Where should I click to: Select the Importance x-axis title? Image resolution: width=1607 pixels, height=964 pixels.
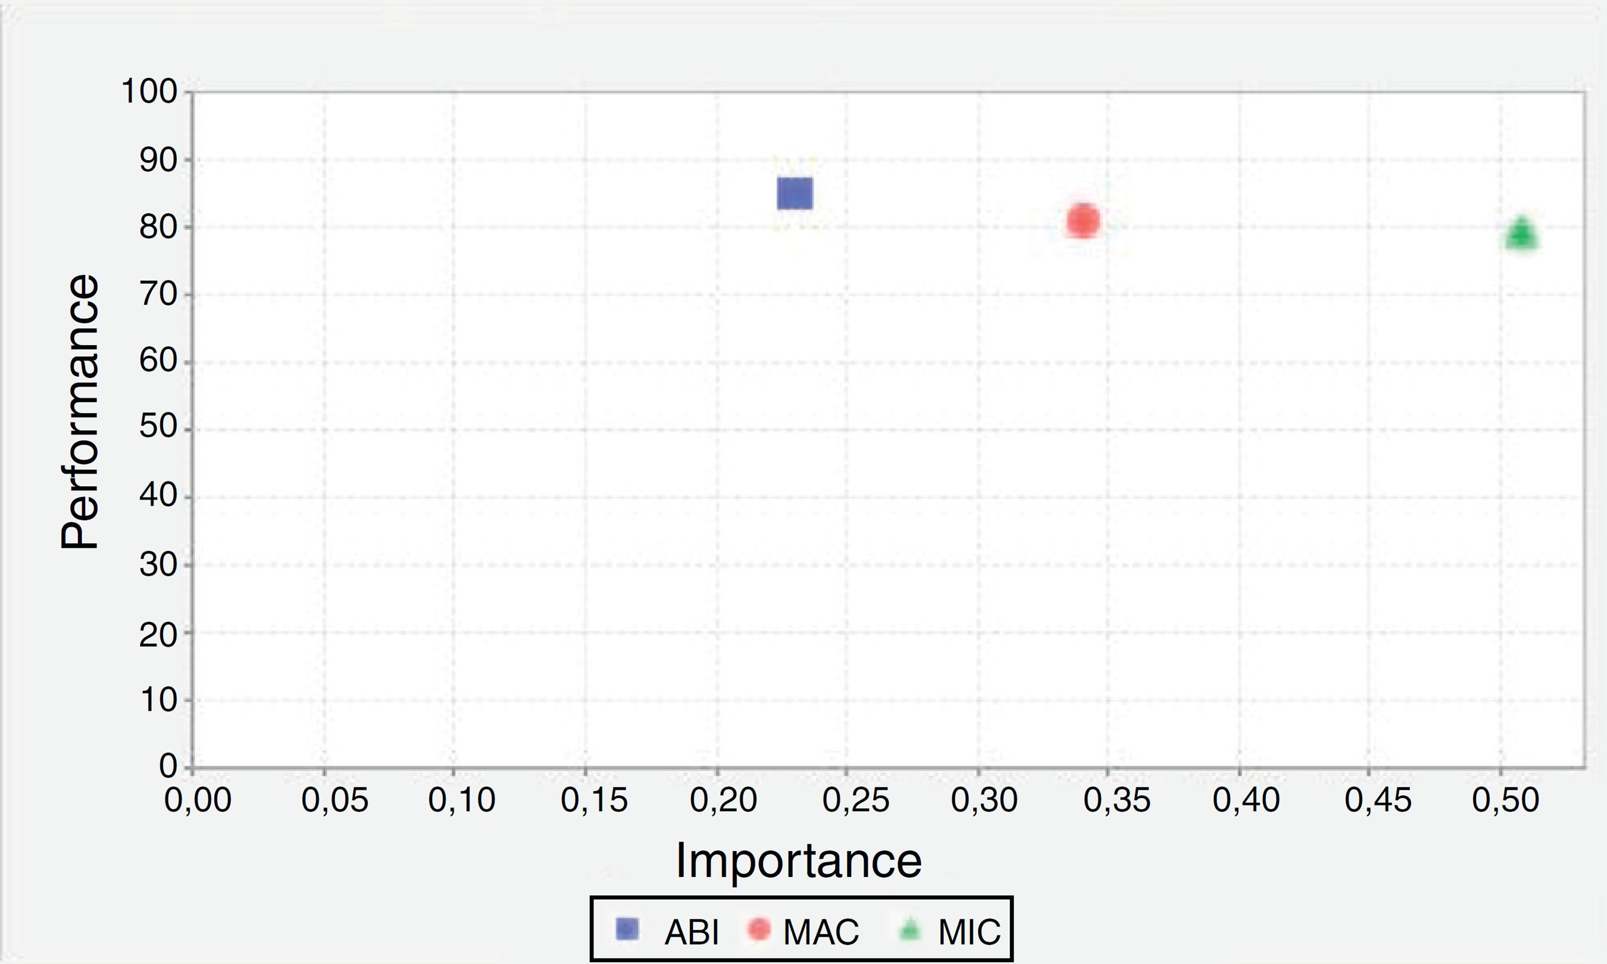click(x=798, y=860)
